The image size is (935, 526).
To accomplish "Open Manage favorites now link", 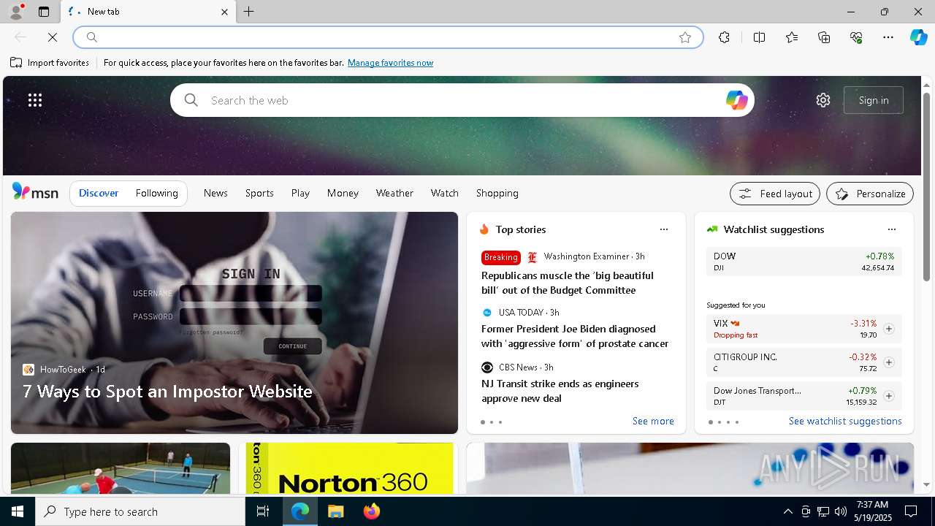I will pos(390,63).
